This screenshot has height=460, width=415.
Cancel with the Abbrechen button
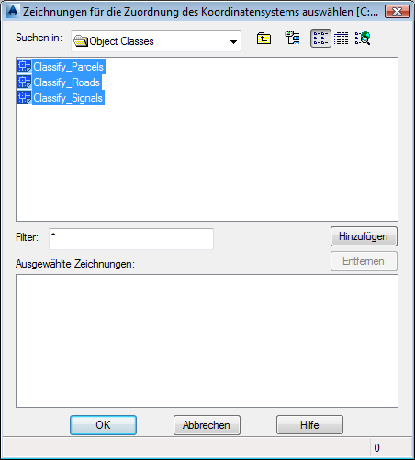[207, 425]
